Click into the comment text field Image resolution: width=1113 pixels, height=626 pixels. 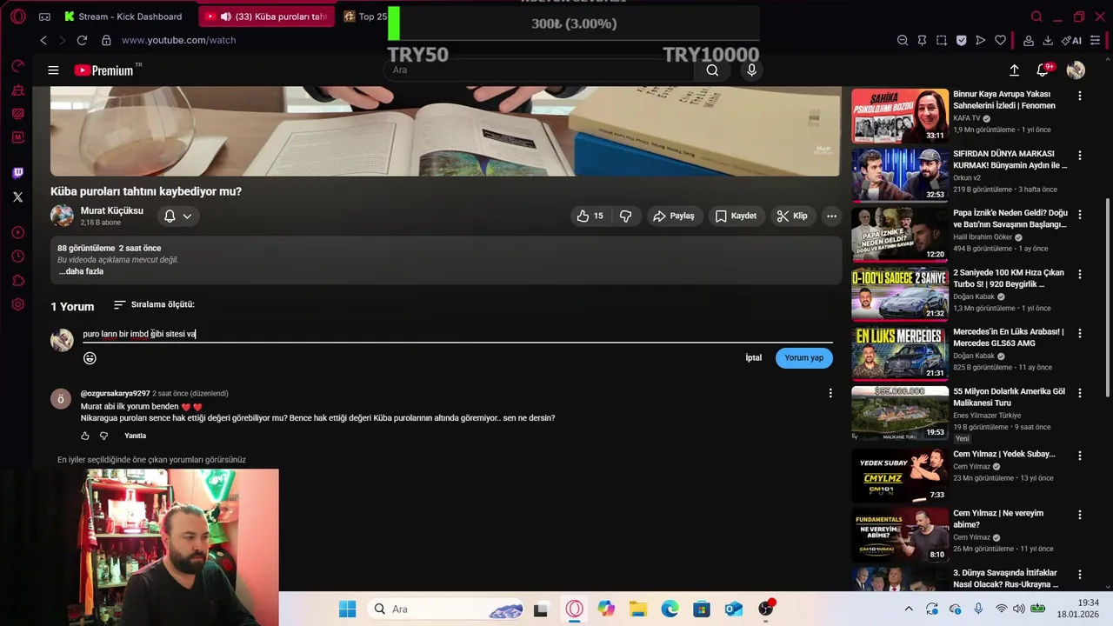pos(457,334)
